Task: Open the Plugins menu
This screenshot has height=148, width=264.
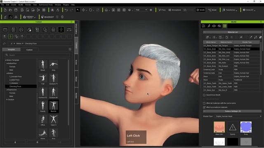Action: point(66,5)
